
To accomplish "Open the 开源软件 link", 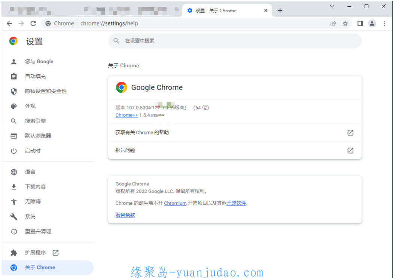I will click(236, 203).
